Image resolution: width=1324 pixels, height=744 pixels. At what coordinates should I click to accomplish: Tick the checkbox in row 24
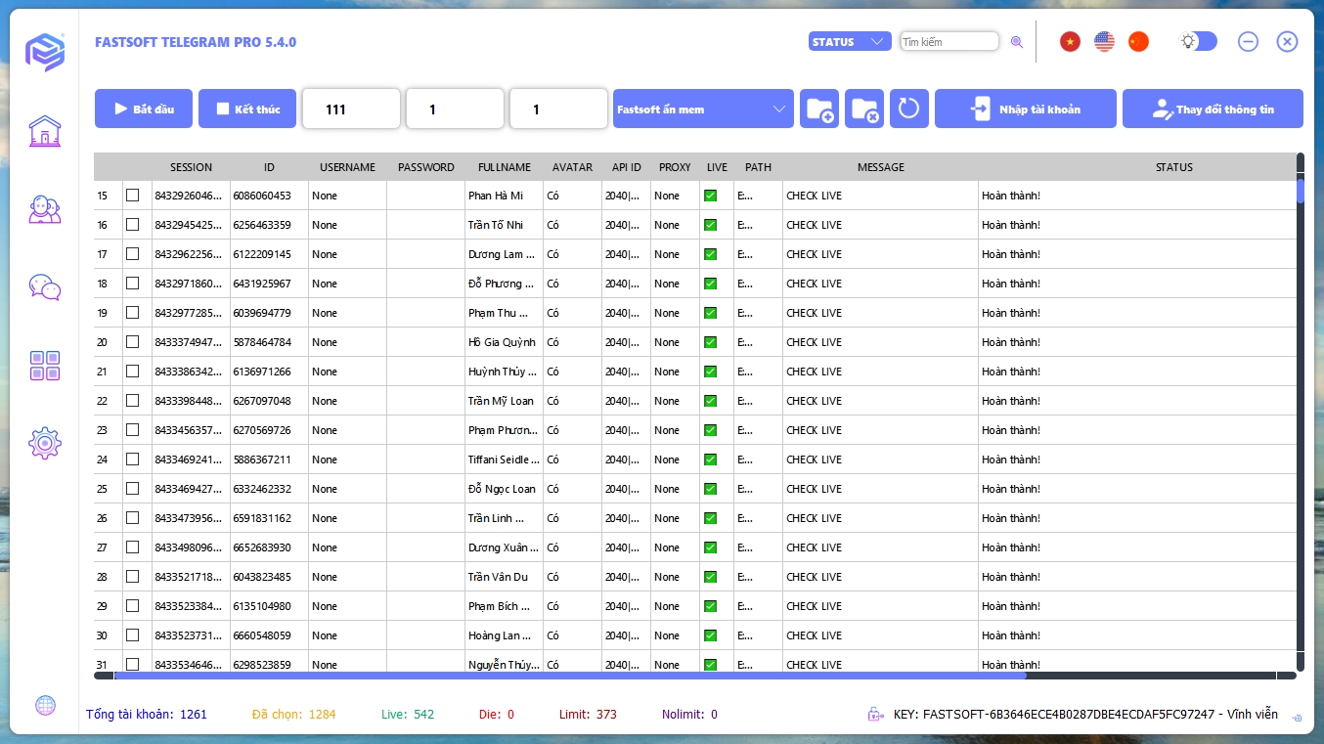[132, 460]
